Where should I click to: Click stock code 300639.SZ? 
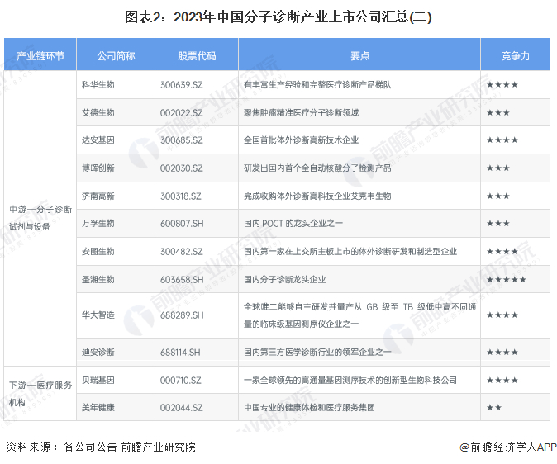point(182,85)
